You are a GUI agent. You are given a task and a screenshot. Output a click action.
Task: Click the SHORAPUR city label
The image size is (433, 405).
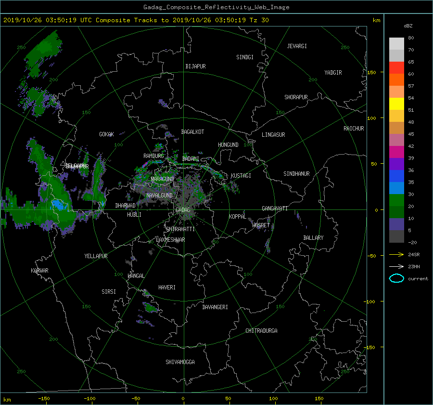(x=296, y=97)
